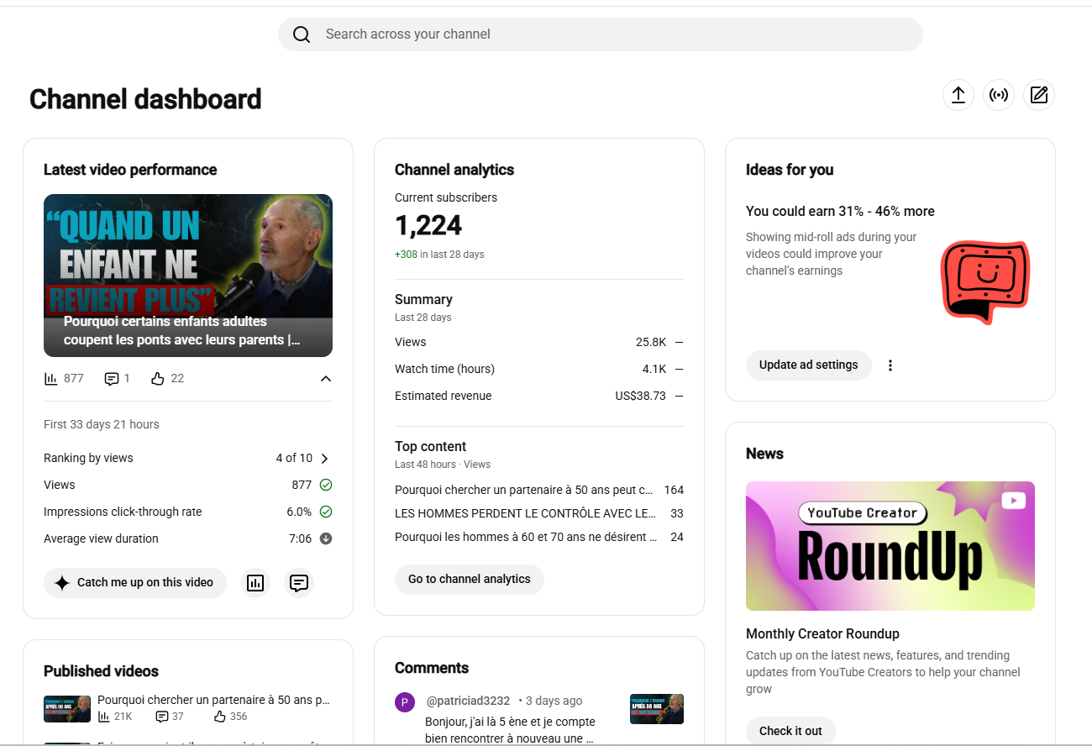1092x746 pixels.
Task: Click the views chart icon beside 21K
Action: click(104, 717)
